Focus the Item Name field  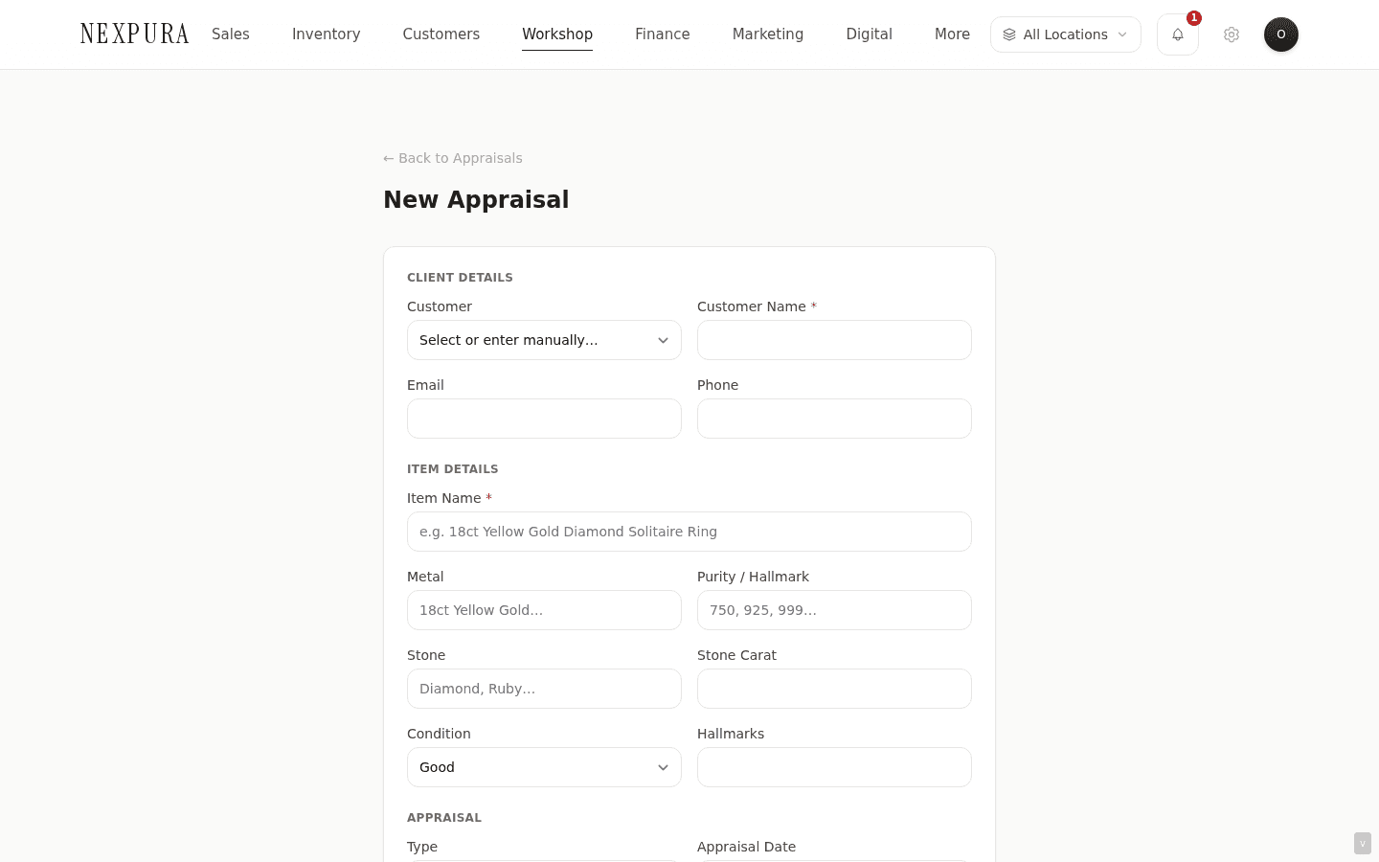(689, 532)
